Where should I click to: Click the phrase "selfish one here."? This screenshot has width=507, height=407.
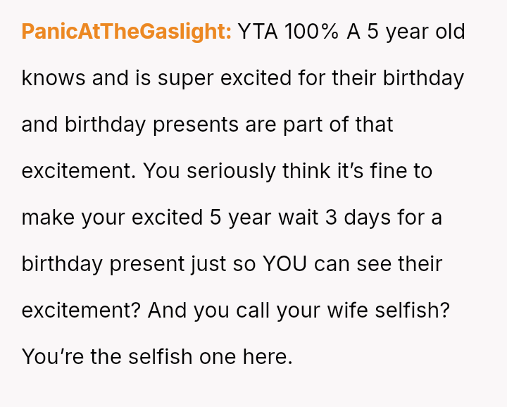point(210,356)
